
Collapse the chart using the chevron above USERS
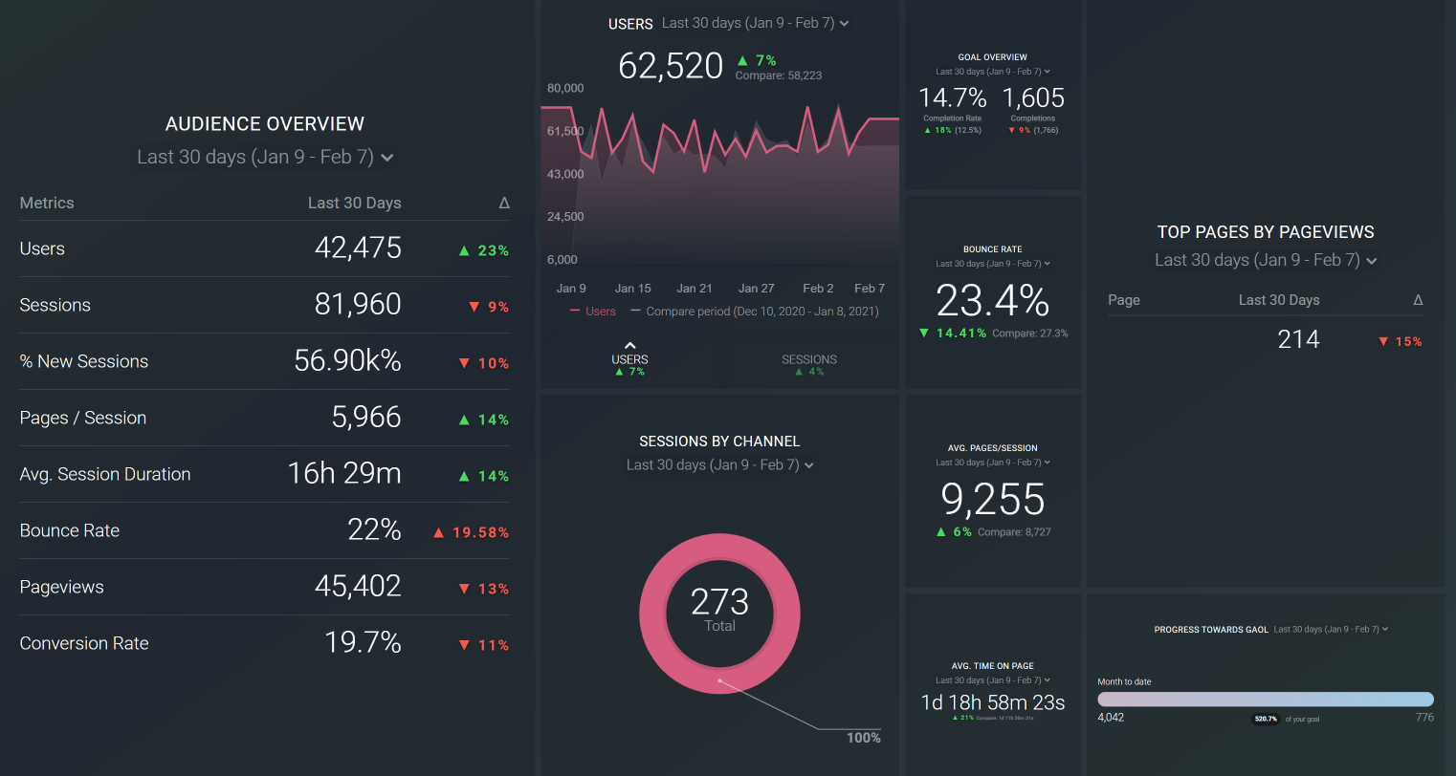click(x=629, y=347)
